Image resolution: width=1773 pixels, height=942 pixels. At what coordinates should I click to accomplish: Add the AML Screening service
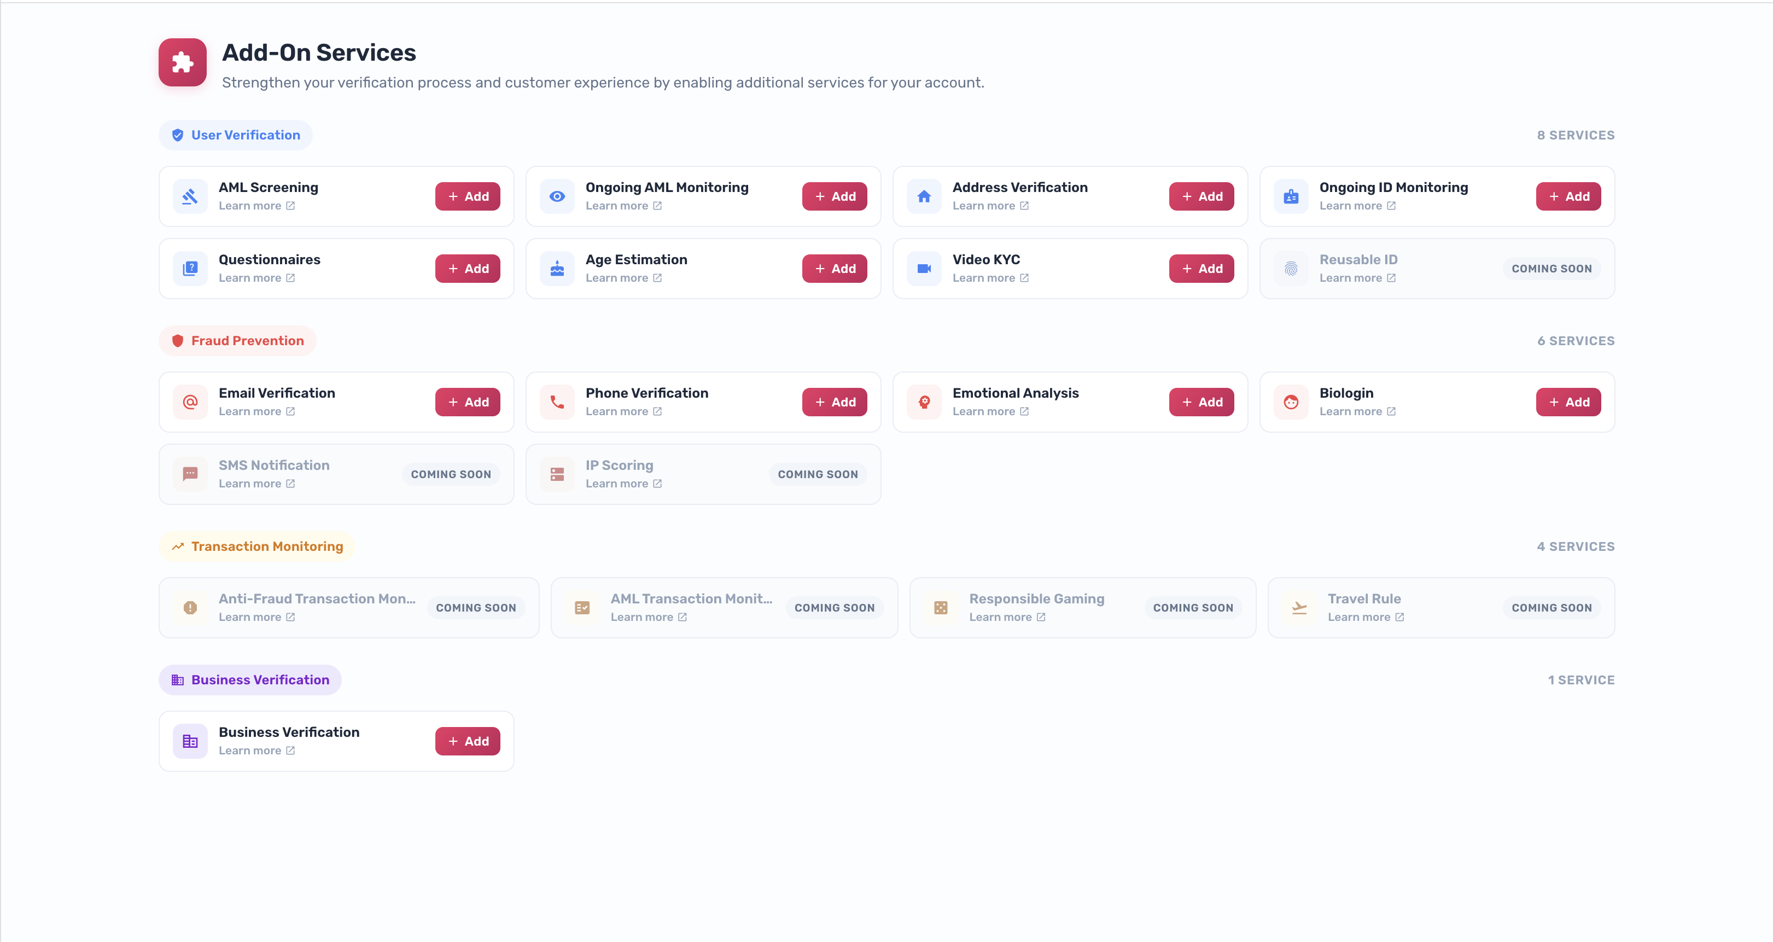pos(468,196)
